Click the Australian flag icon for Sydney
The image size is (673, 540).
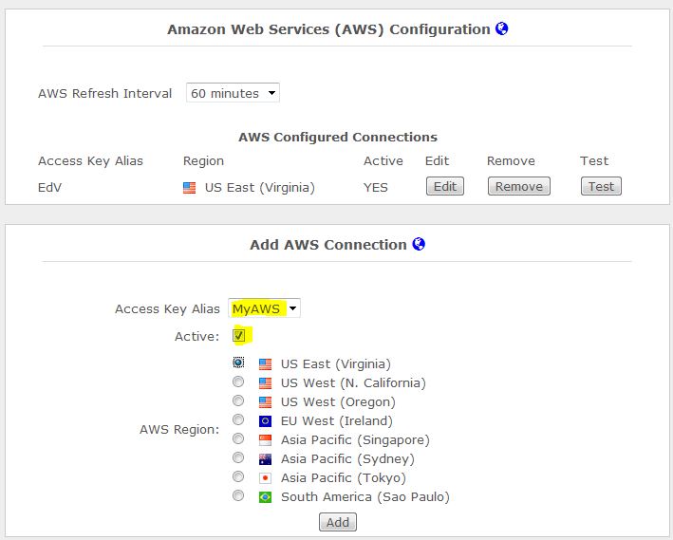tap(265, 459)
